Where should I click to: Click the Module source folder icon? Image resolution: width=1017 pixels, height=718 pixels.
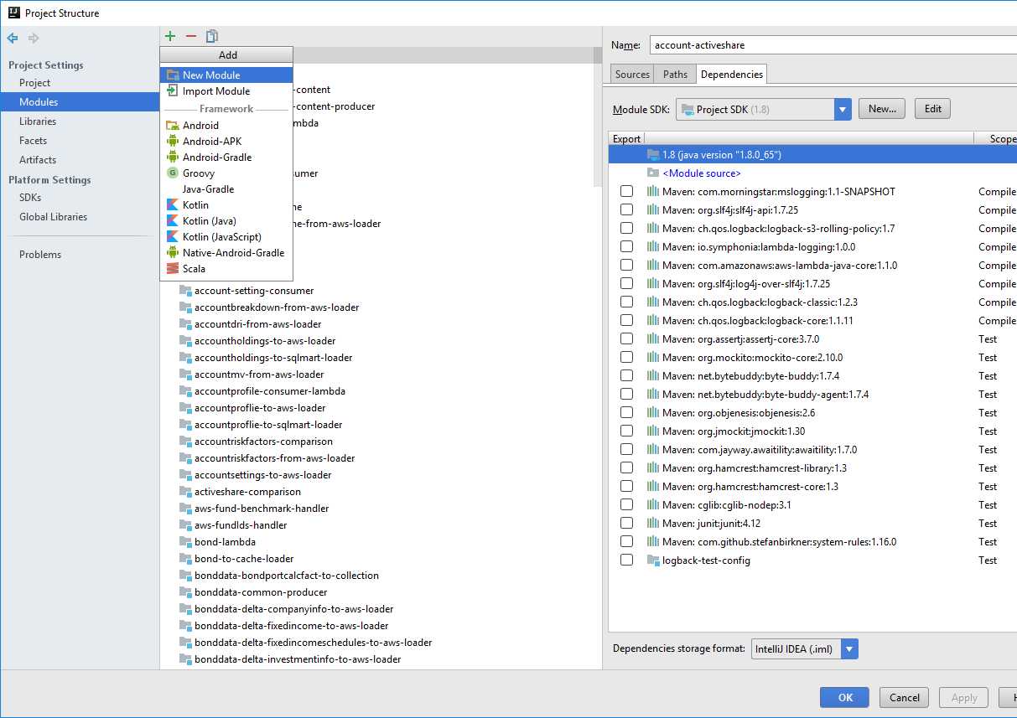click(x=653, y=173)
